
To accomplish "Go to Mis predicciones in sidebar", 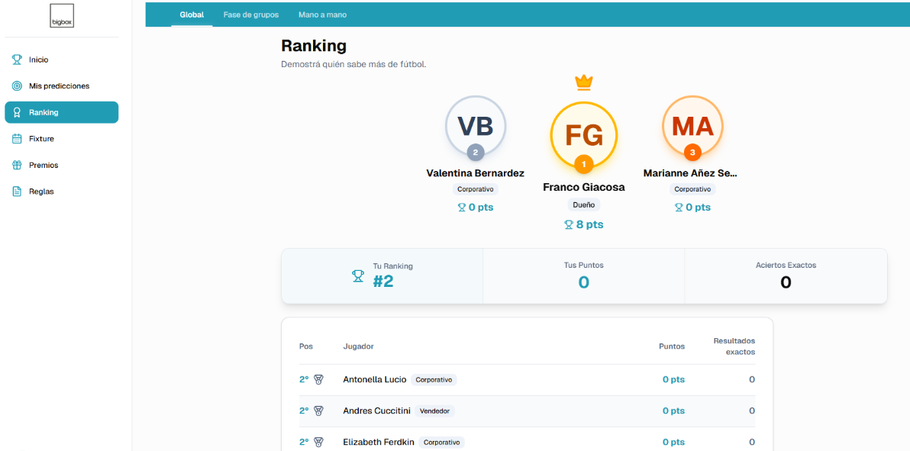I will pyautogui.click(x=59, y=86).
